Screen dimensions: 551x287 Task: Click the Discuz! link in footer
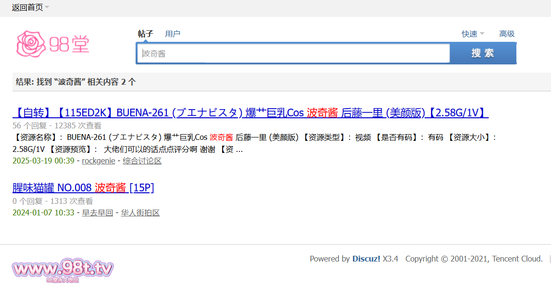click(366, 259)
